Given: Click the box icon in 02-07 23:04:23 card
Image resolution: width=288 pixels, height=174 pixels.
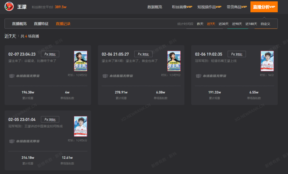Looking at the screenshot, I should click(x=12, y=76).
